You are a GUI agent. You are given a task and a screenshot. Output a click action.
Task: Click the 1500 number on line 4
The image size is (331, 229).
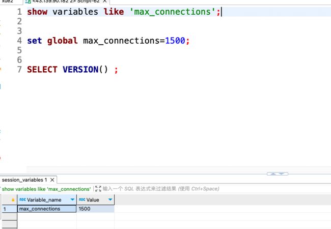[175, 41]
